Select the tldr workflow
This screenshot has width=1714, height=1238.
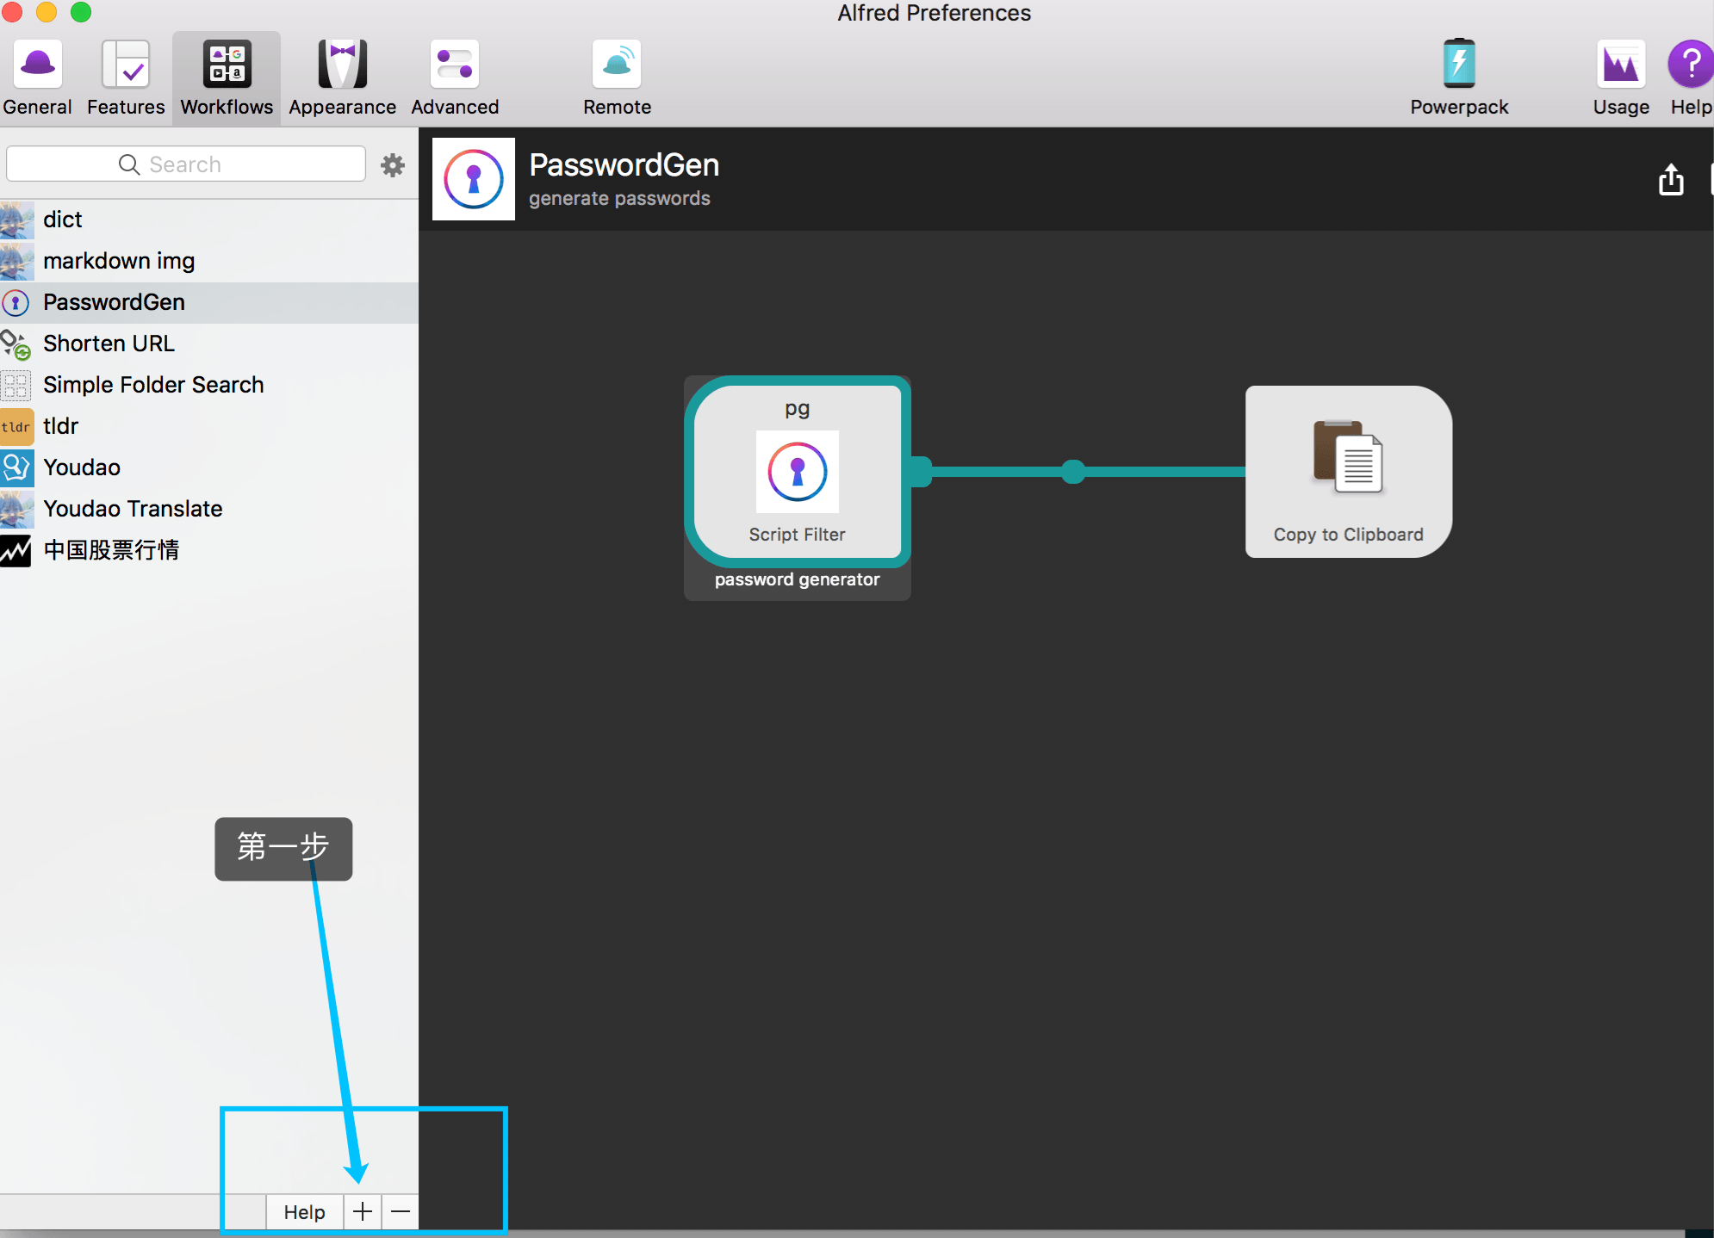[x=60, y=426]
